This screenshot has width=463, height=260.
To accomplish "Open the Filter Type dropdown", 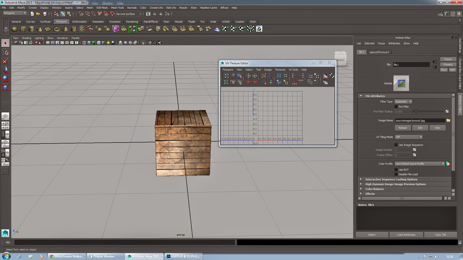I will [x=403, y=102].
